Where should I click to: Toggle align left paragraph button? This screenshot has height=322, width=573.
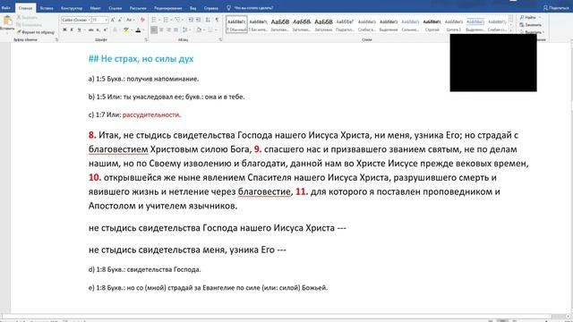click(x=154, y=30)
